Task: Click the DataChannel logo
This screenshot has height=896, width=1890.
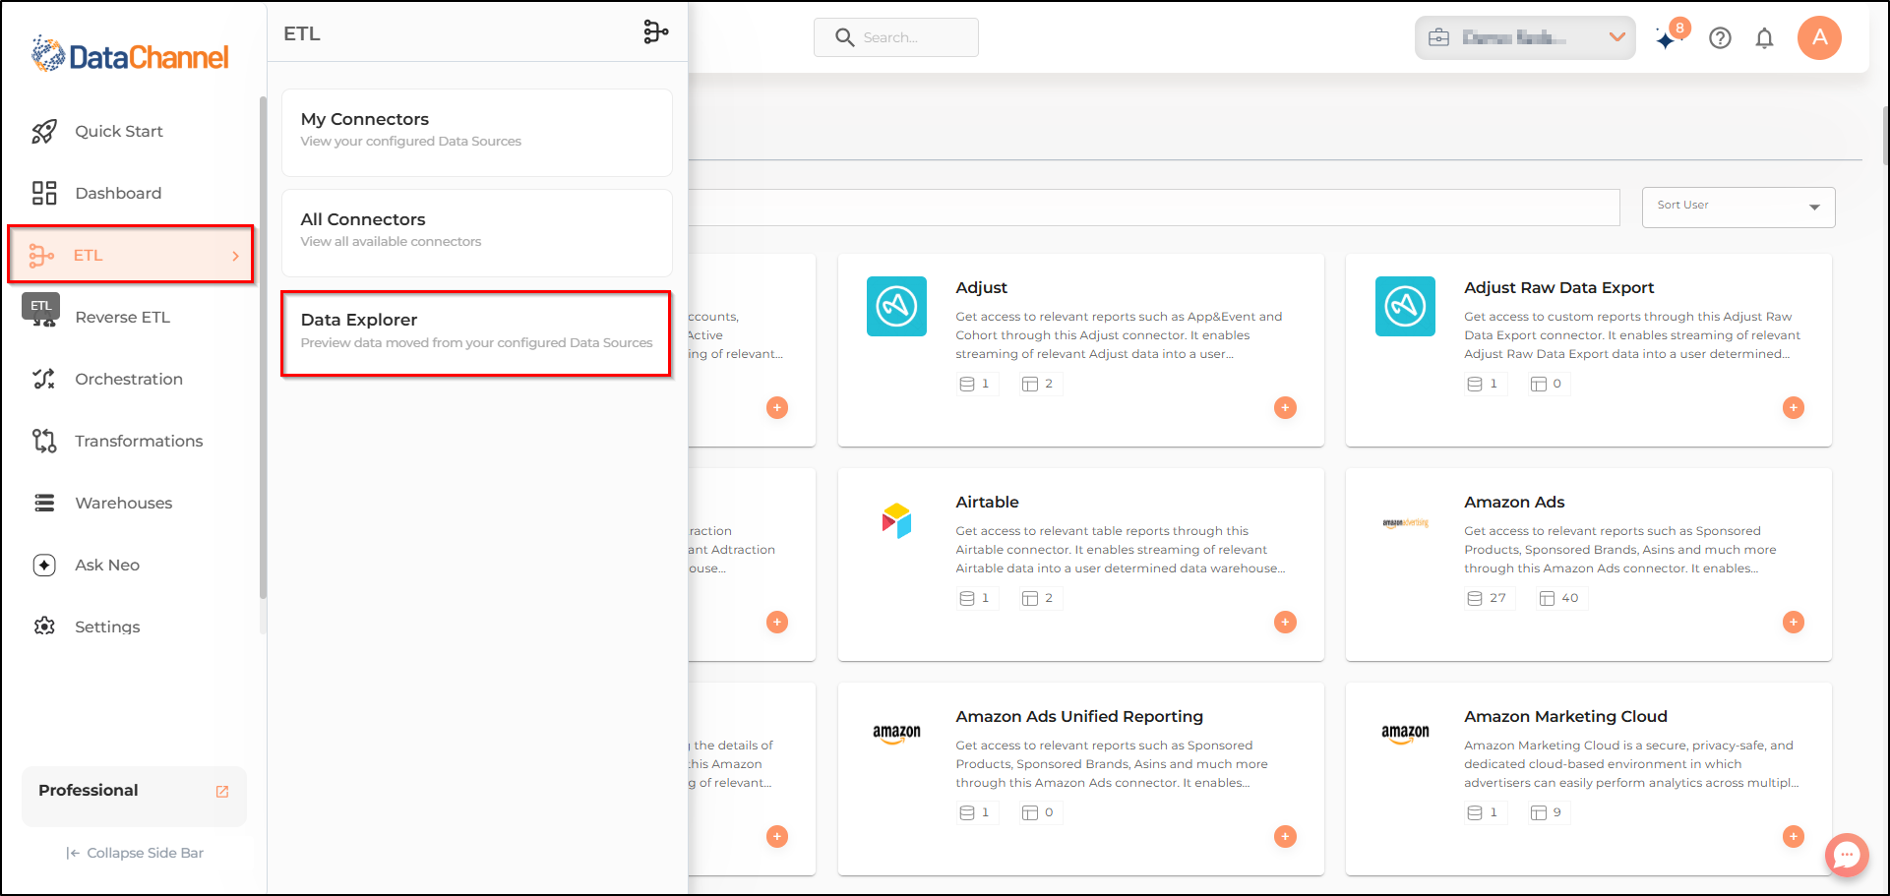Action: [130, 55]
